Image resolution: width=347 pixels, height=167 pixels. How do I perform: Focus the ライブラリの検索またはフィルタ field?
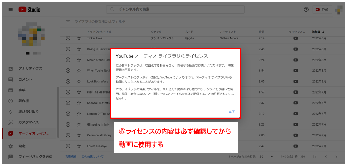tap(100, 22)
